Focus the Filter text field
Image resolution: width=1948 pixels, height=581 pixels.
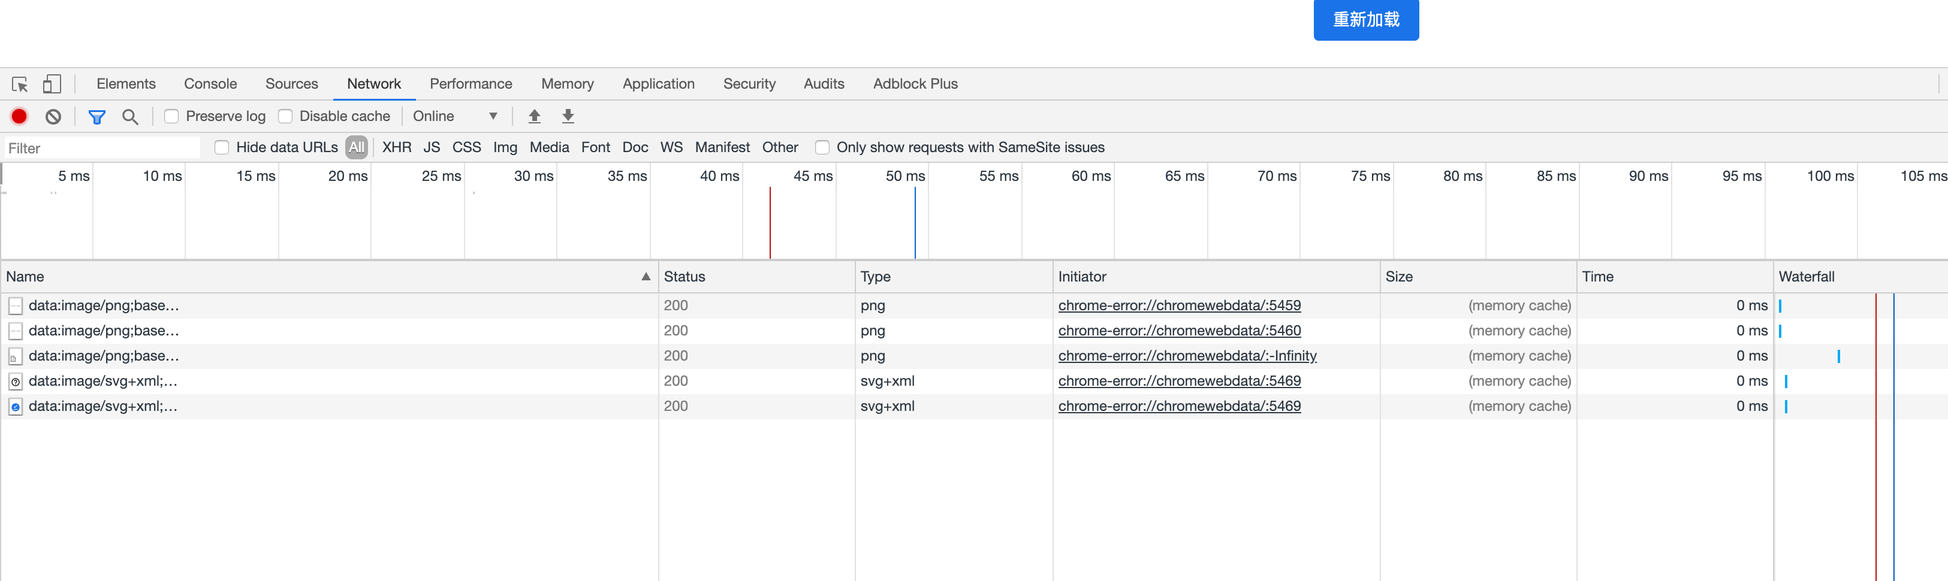click(x=102, y=148)
